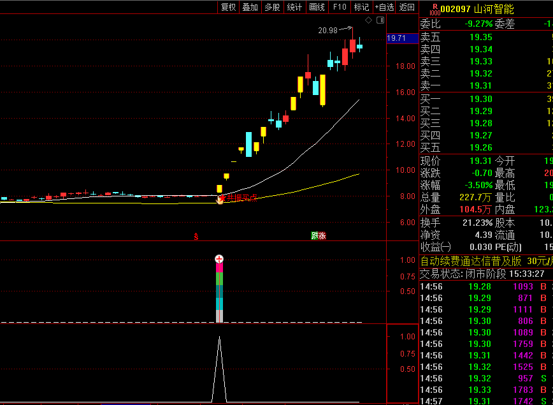The height and width of the screenshot is (405, 553).
Task: Open F10 company info
Action: pos(340,7)
